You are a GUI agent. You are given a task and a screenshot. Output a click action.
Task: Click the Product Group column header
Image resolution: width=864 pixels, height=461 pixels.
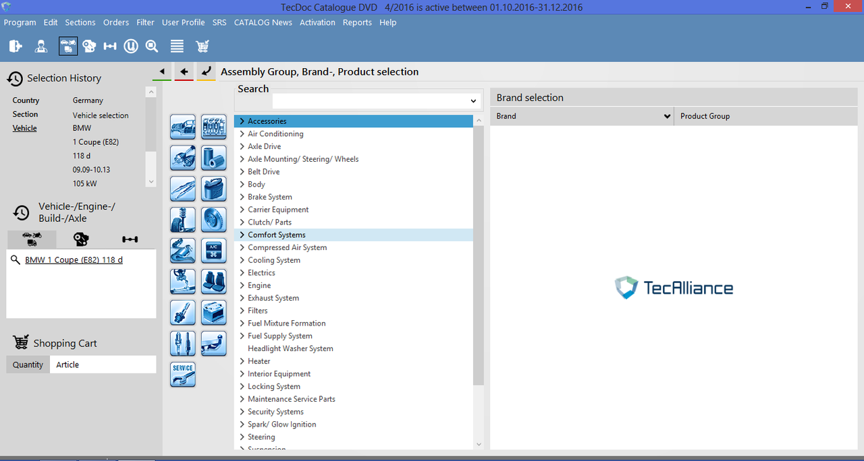click(x=765, y=116)
